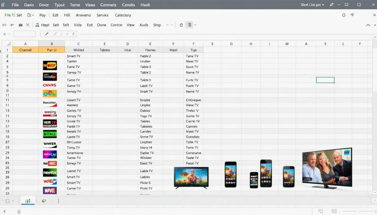Select the chart icon on the sheet tab
This screenshot has height=215, width=377.
coord(28,201)
